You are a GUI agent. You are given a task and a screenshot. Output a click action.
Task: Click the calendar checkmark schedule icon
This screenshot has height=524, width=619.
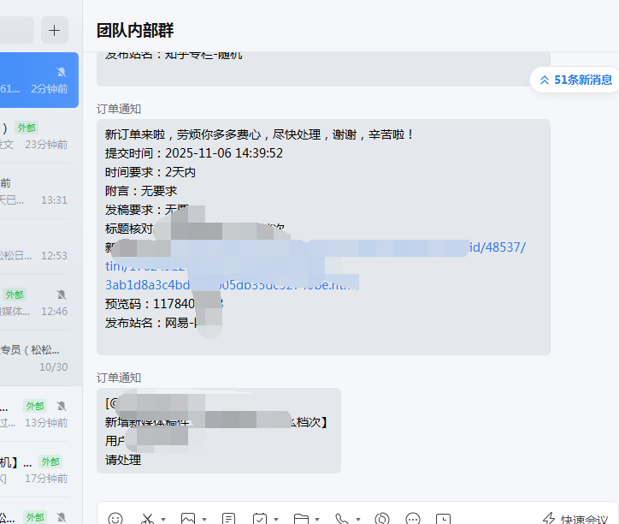pos(260,519)
